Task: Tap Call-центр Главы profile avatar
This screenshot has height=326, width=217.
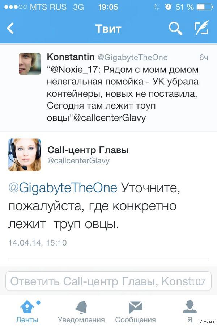Action: coord(25,155)
